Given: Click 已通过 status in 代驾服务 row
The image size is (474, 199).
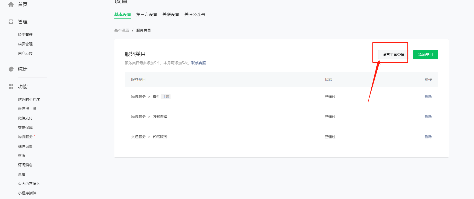Looking at the screenshot, I should [330, 137].
